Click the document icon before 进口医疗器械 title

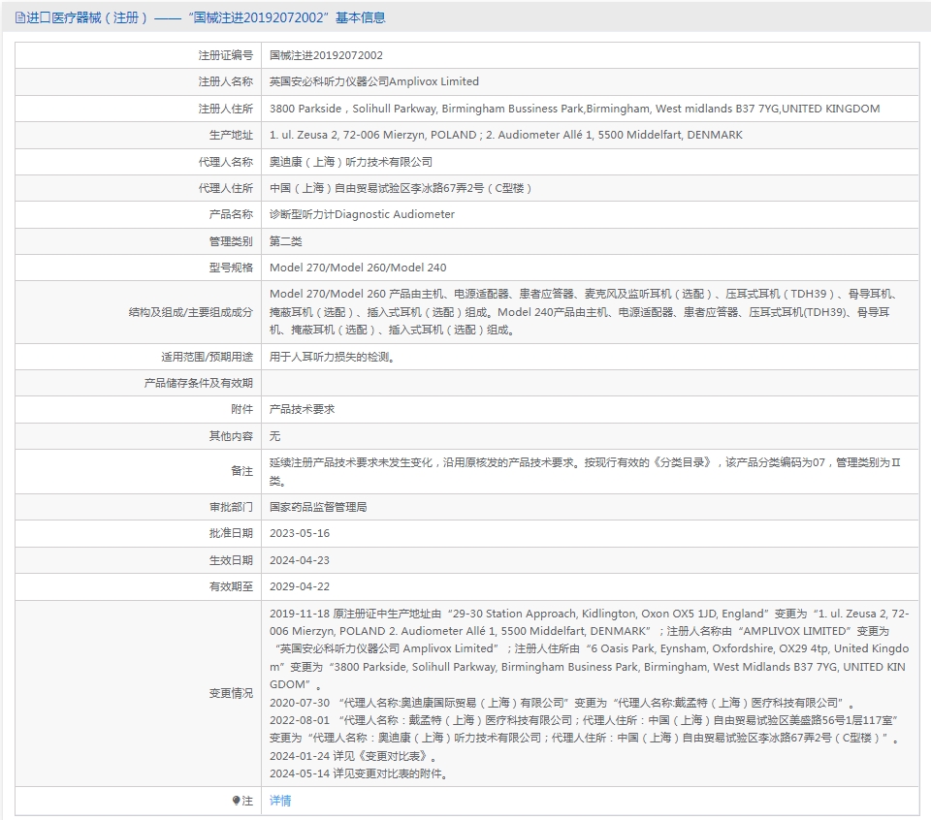pos(20,17)
